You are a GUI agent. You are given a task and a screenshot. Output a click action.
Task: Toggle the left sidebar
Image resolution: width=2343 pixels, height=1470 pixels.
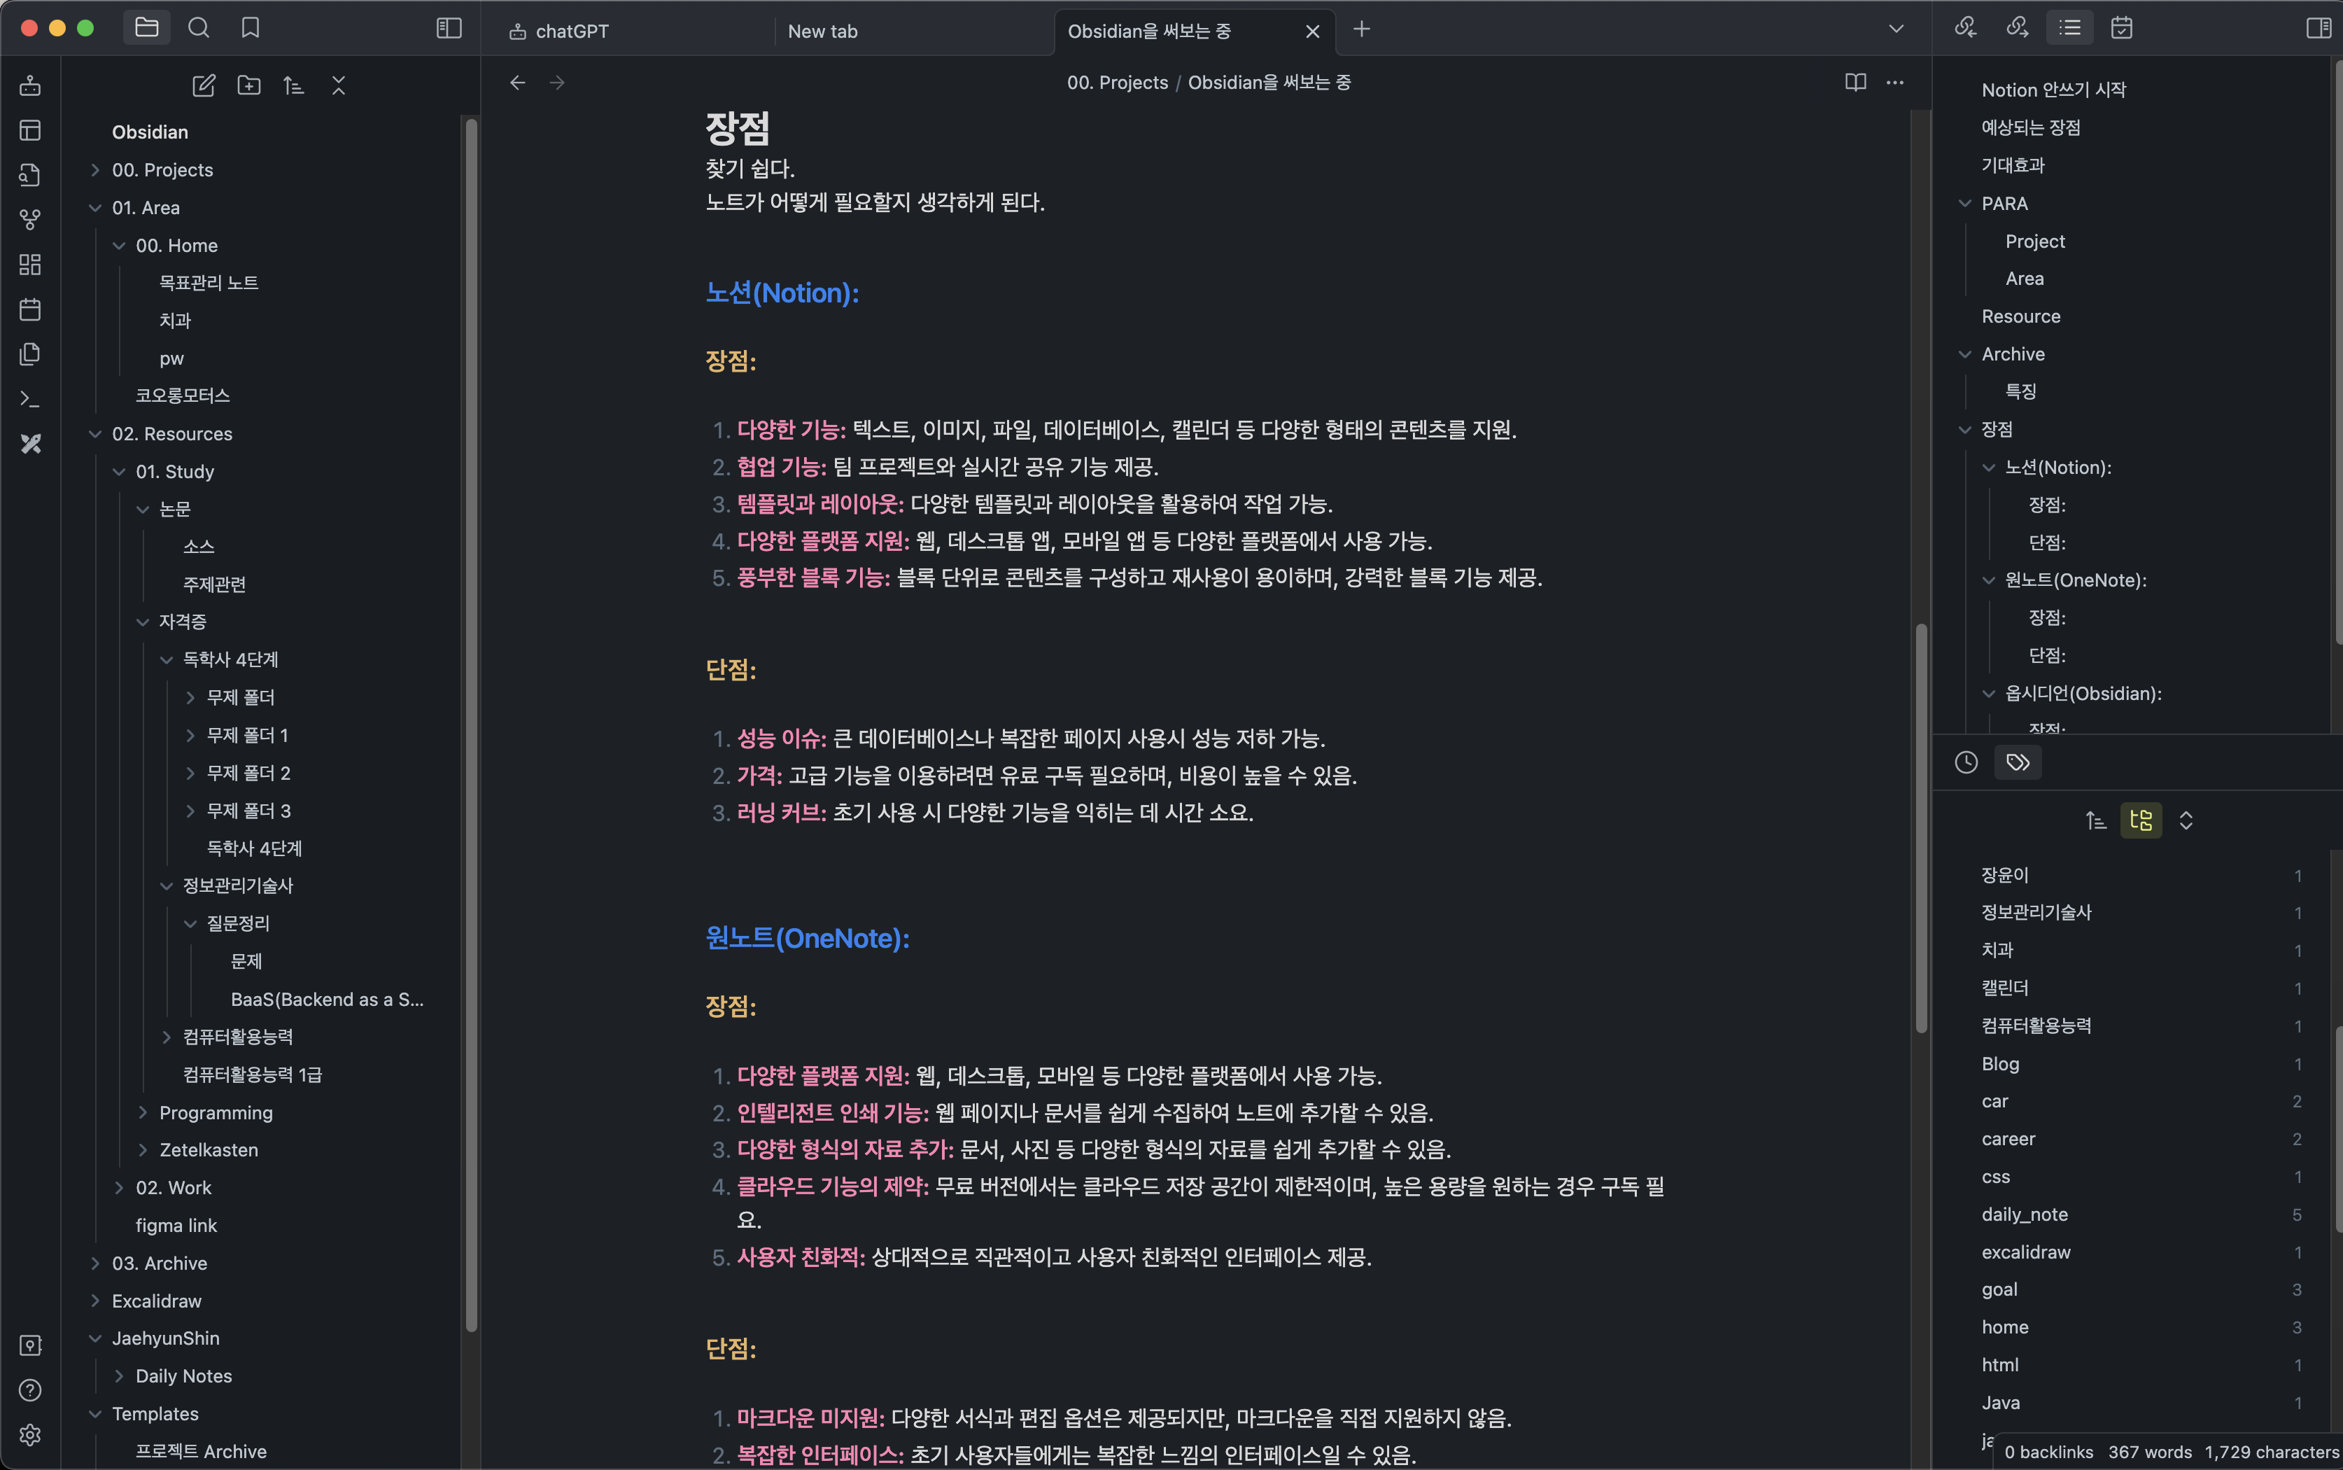click(x=448, y=28)
